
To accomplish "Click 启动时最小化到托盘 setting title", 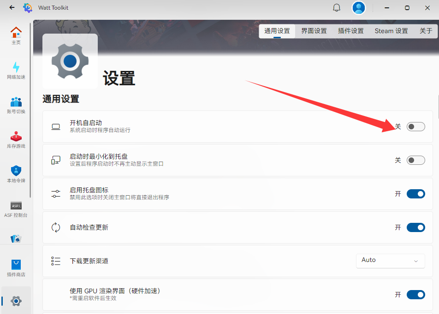I will click(x=99, y=156).
